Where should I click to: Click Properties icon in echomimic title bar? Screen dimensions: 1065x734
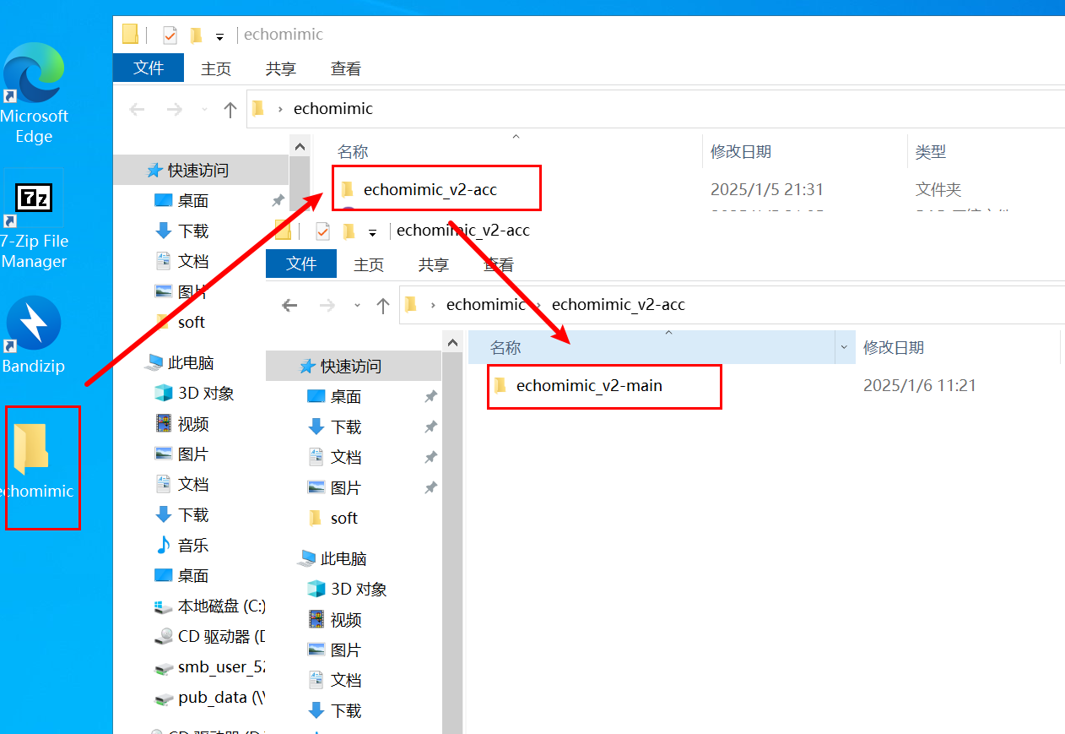tap(170, 35)
